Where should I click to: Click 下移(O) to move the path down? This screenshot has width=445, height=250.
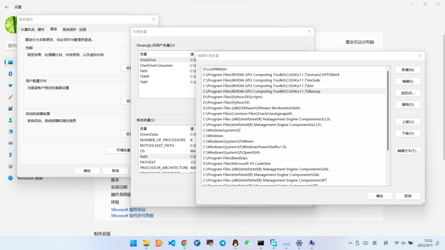click(x=408, y=134)
